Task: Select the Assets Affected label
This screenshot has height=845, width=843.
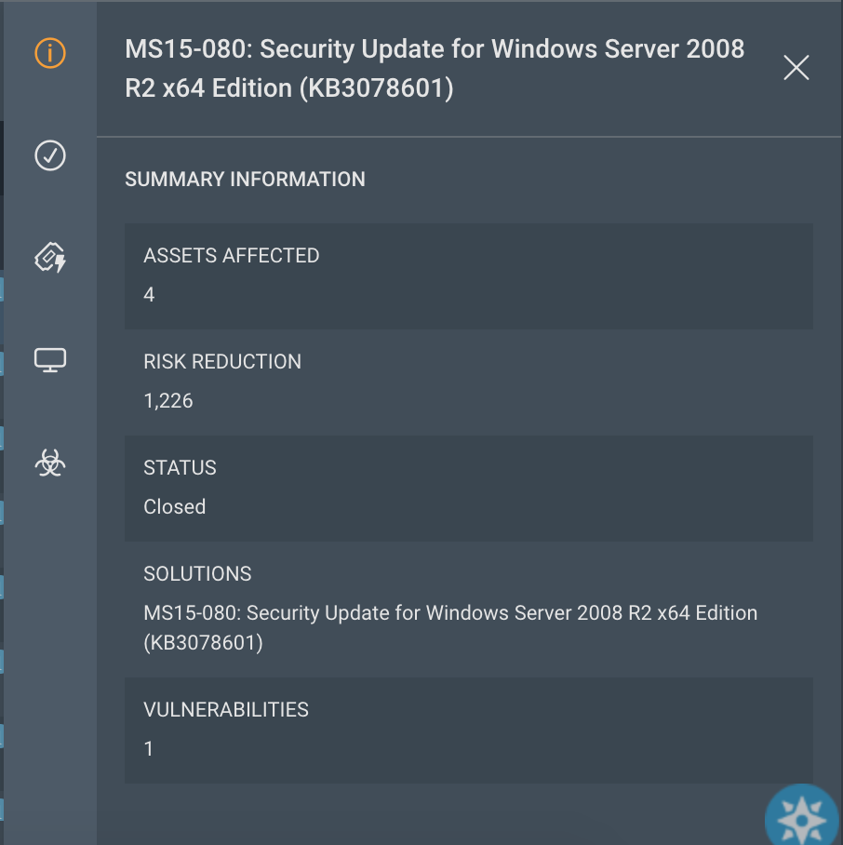Action: tap(231, 256)
